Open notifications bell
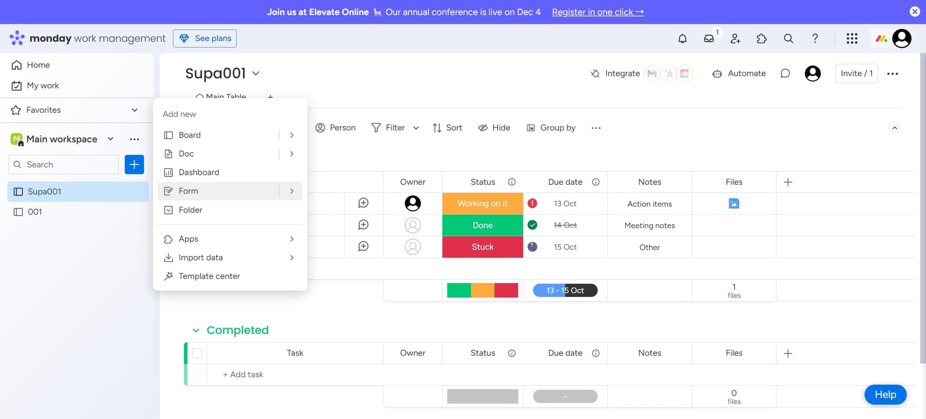 pos(683,38)
